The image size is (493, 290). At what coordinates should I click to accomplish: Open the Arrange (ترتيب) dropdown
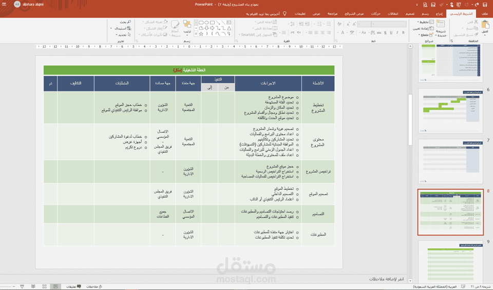click(187, 27)
